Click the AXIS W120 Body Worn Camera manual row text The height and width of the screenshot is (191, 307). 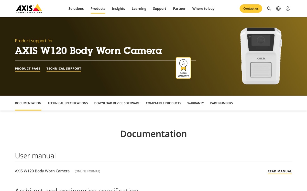42,171
